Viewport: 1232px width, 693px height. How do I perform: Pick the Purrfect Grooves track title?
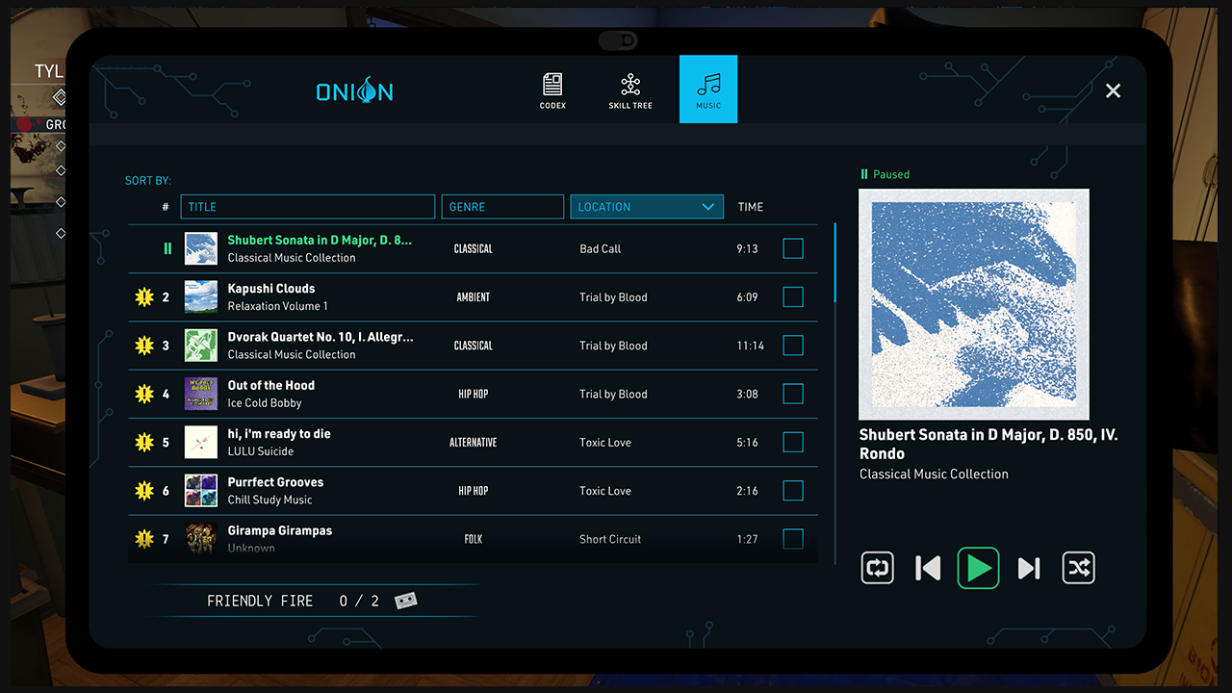(x=275, y=482)
